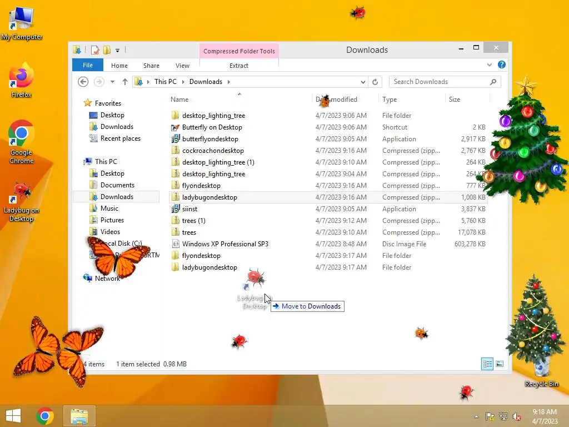Select Favorites in navigation pane

108,103
